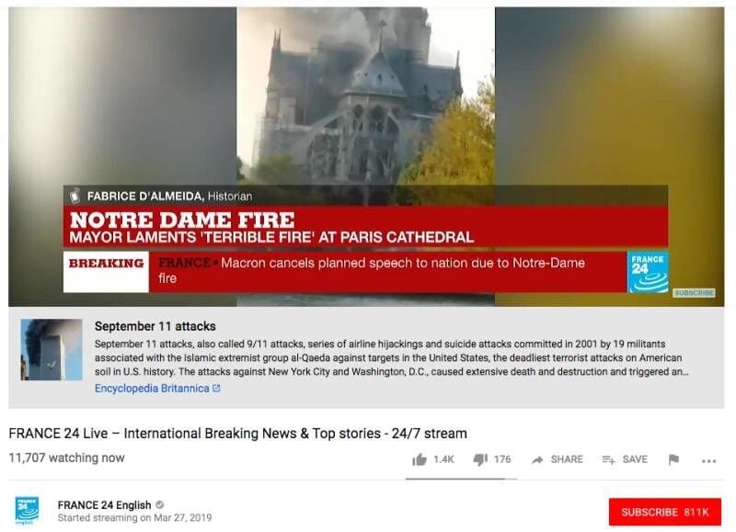Click the save to playlist icon

click(x=608, y=459)
